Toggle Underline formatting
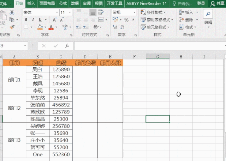Image resolution: width=226 pixels, height=161 pixels. point(40,19)
